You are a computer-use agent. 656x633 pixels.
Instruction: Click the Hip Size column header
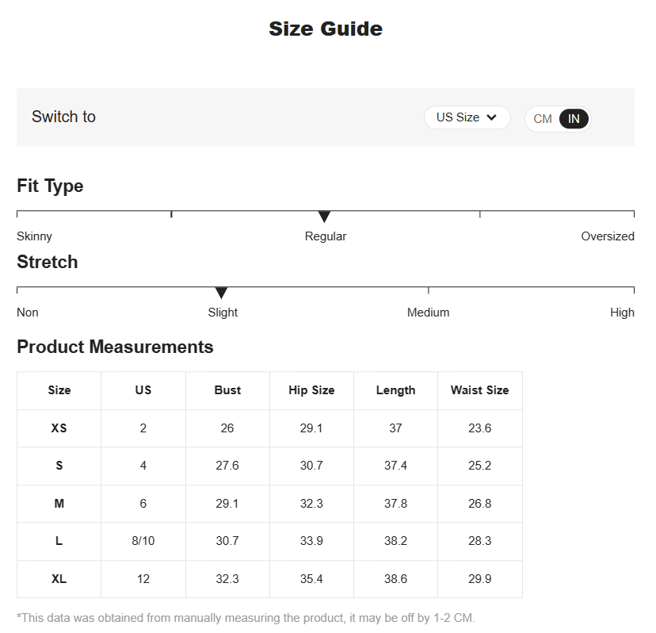(311, 390)
